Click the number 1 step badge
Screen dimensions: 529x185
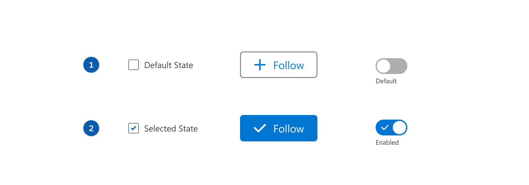91,65
